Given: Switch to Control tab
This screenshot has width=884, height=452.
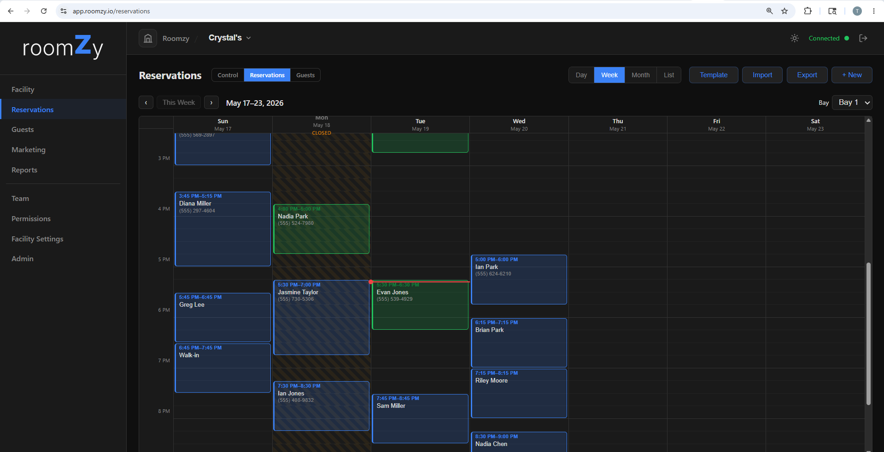Looking at the screenshot, I should pyautogui.click(x=228, y=75).
